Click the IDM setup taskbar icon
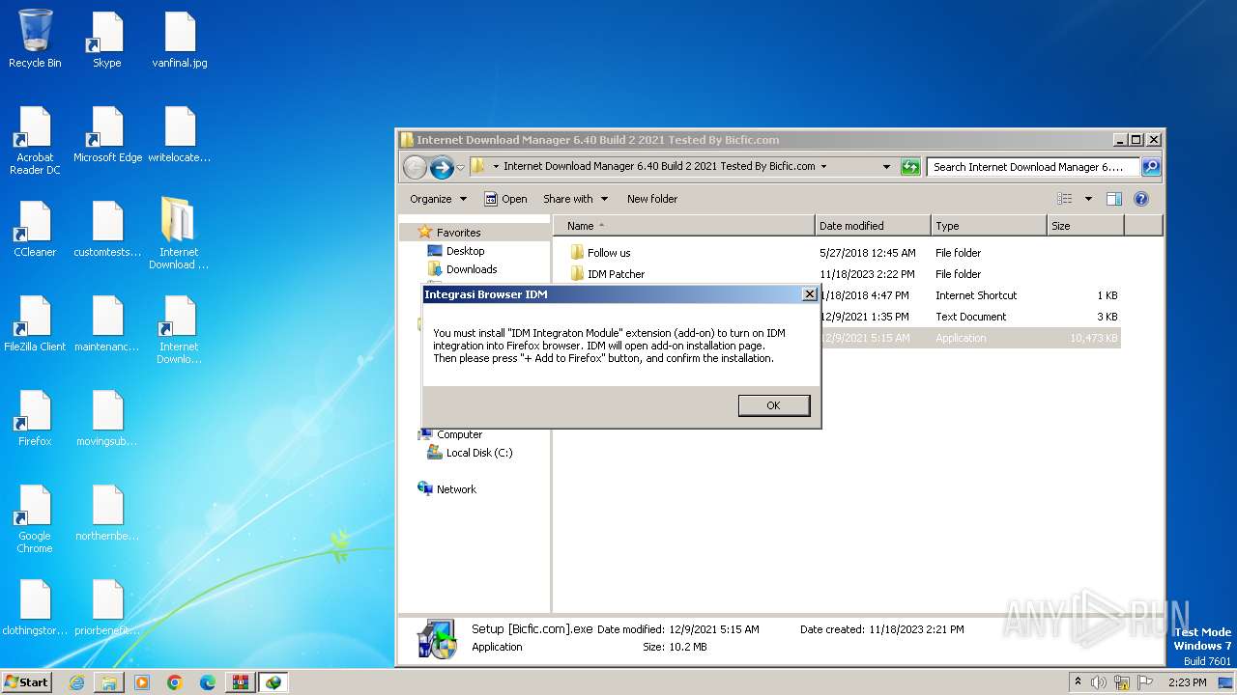Image resolution: width=1237 pixels, height=695 pixels. (273, 682)
